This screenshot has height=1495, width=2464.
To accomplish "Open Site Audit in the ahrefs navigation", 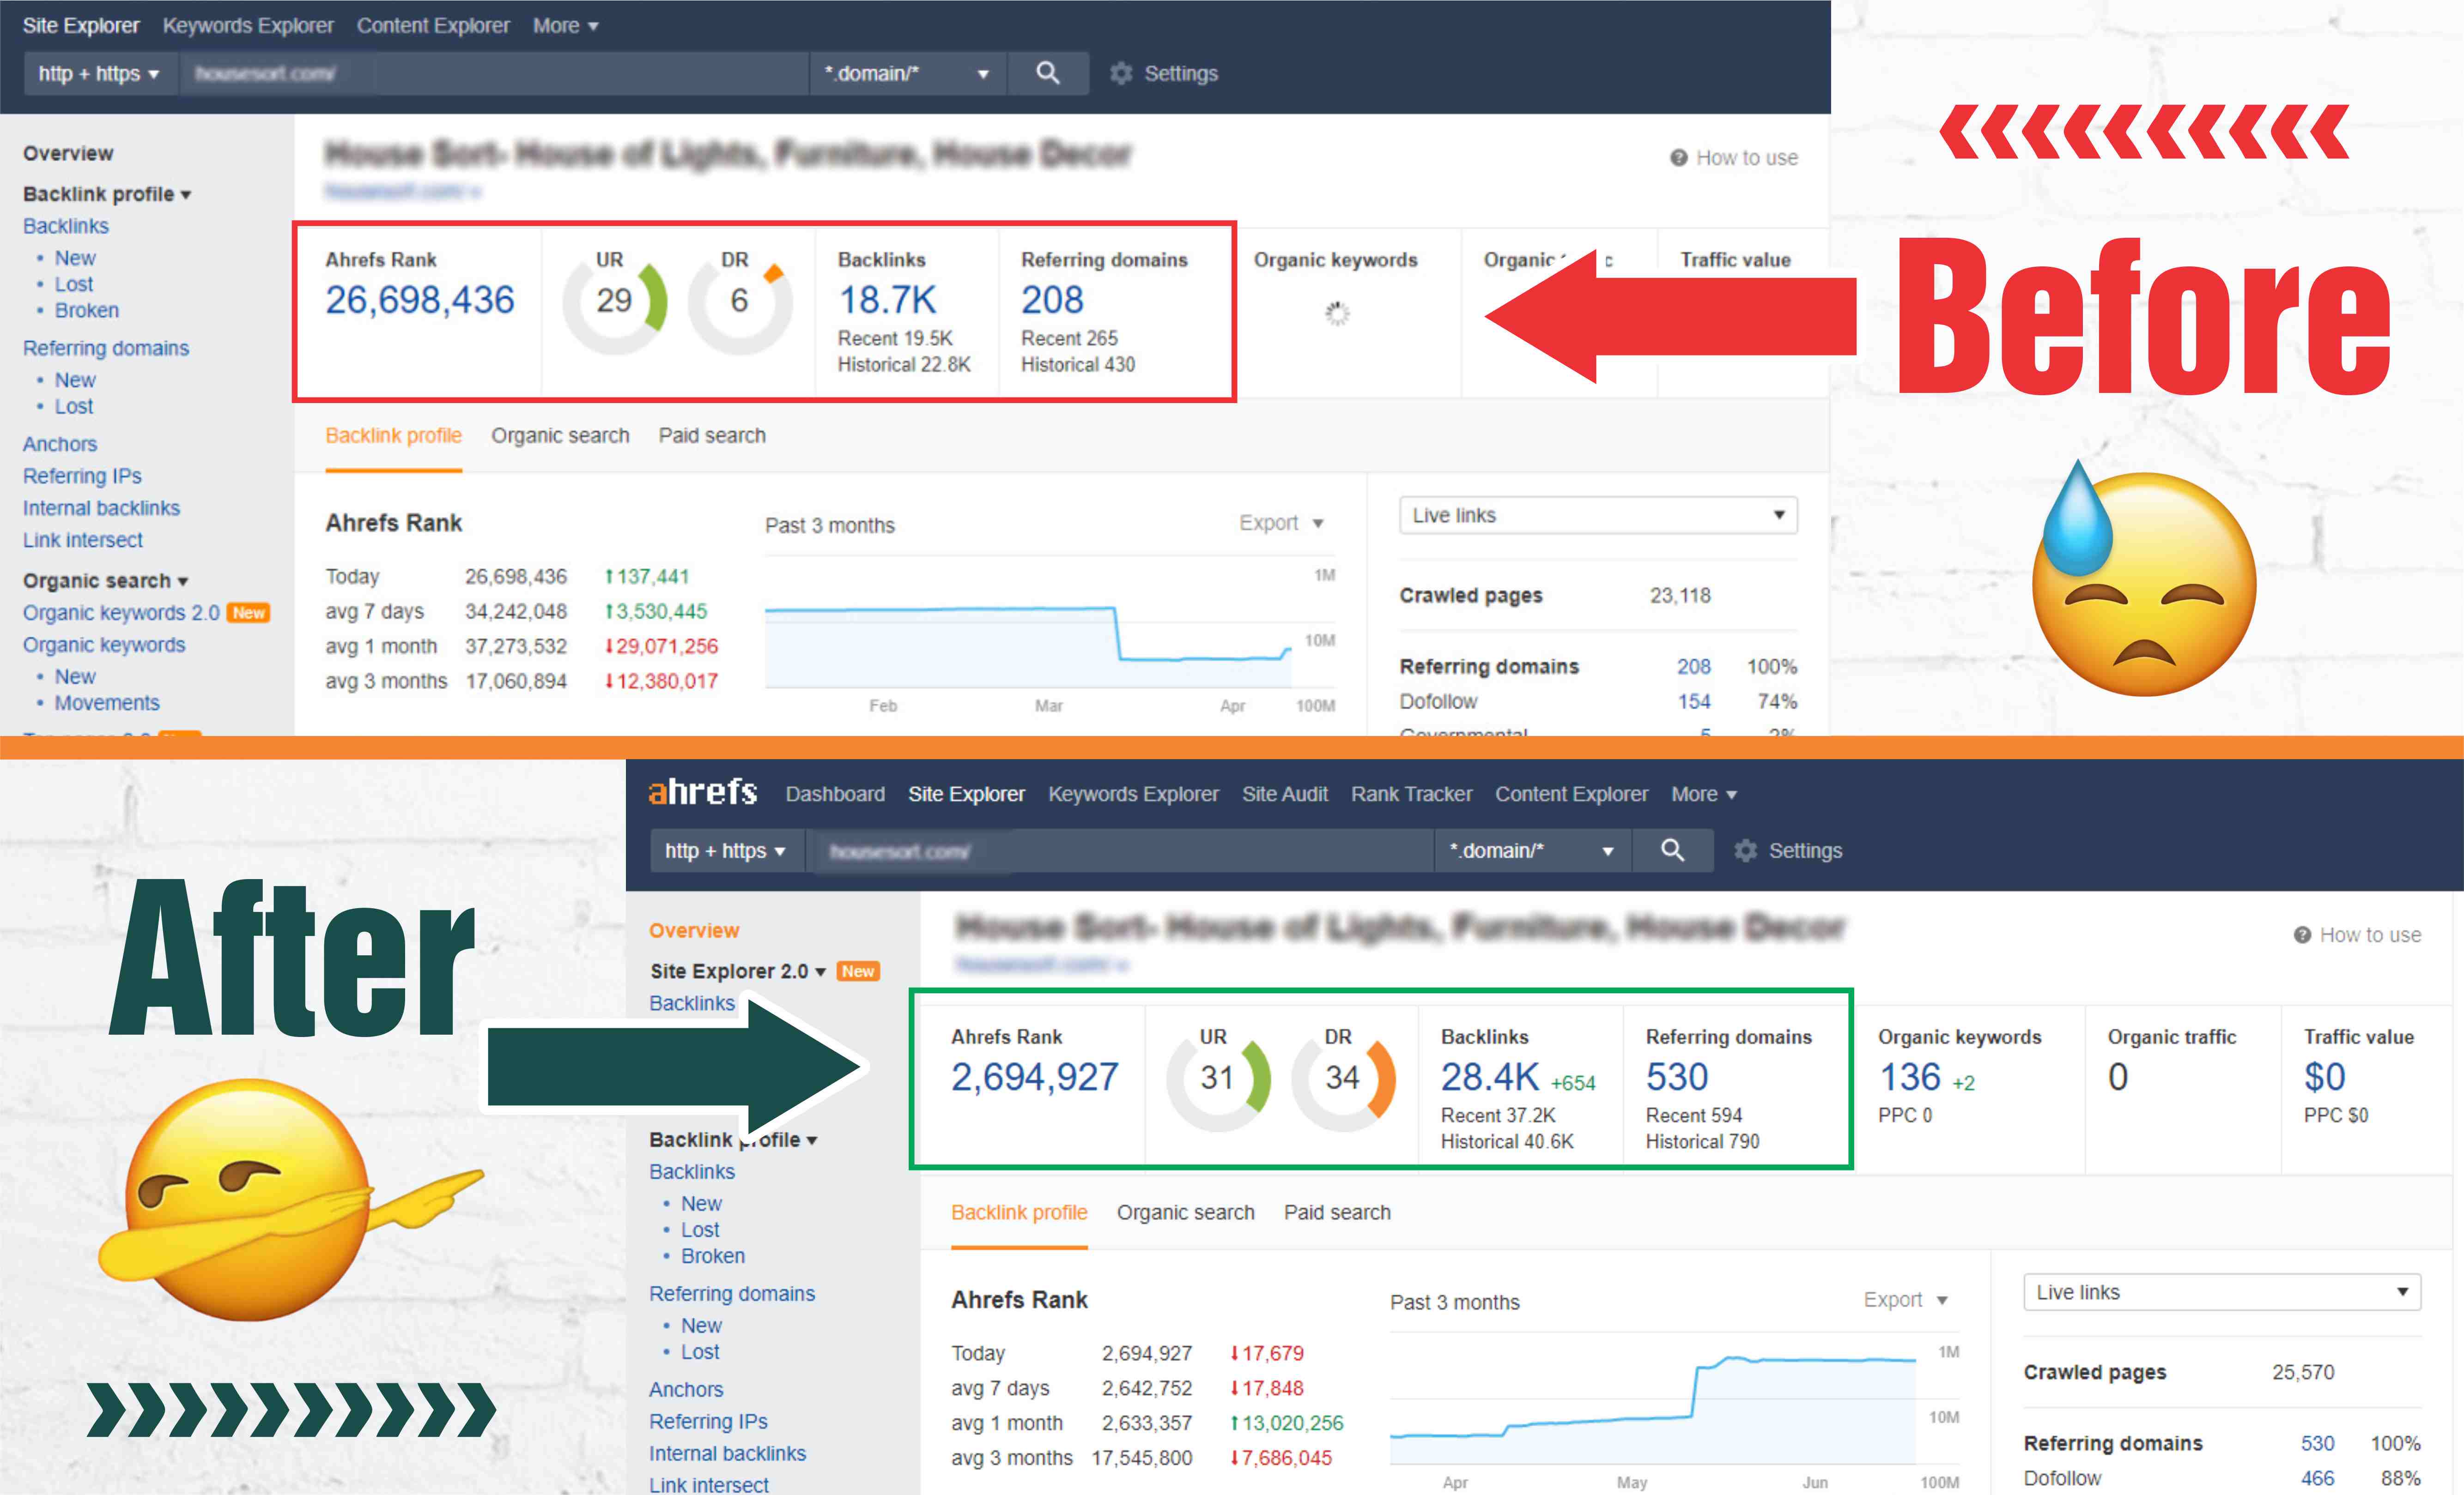I will tap(1284, 795).
